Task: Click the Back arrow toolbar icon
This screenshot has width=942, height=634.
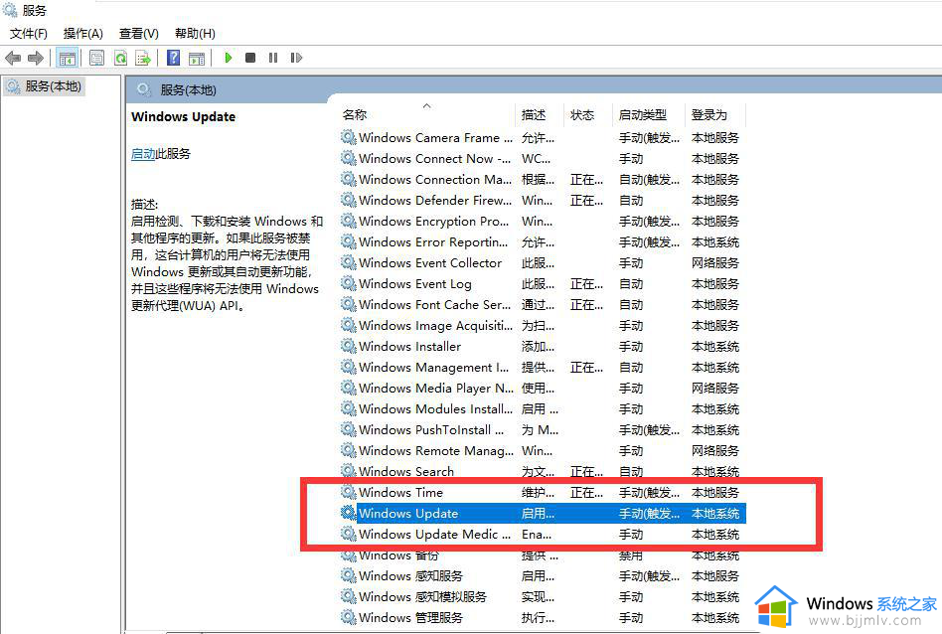Action: [13, 58]
